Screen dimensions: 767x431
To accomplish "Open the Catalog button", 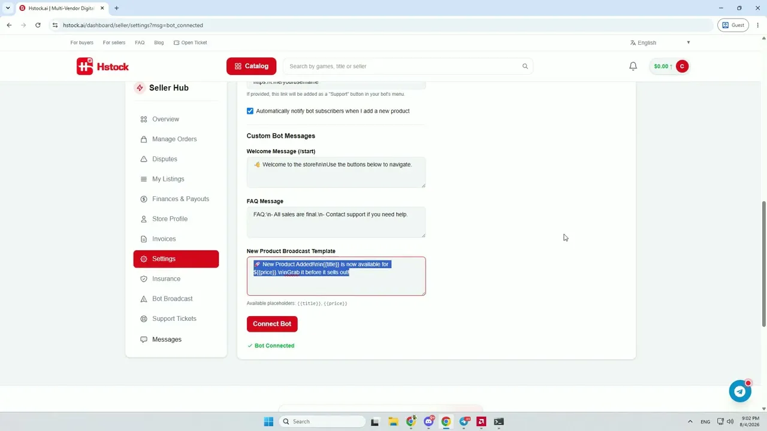I will [x=251, y=66].
